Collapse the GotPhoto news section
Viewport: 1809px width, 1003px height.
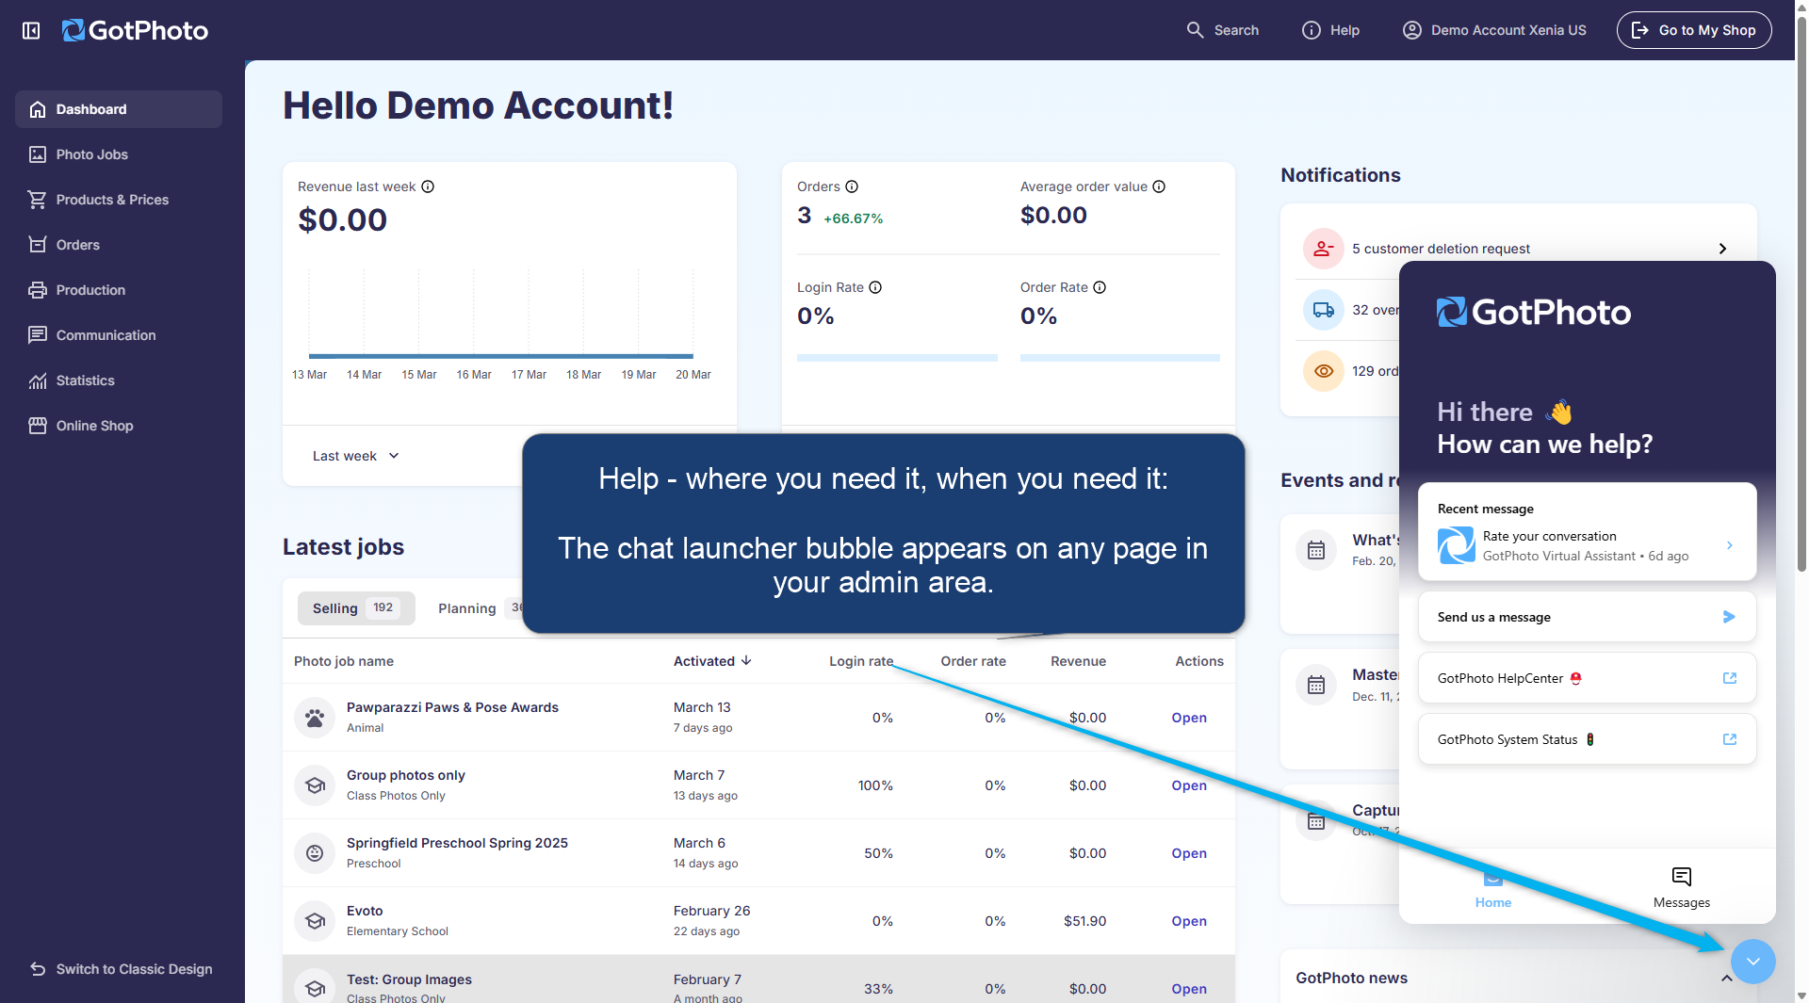click(1726, 979)
